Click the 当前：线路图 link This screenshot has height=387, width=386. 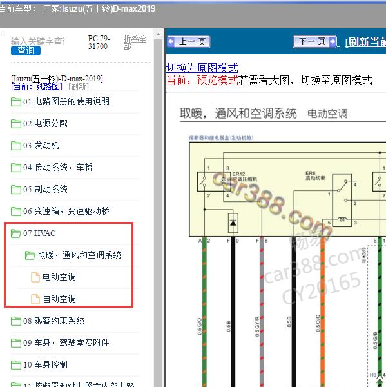37,86
